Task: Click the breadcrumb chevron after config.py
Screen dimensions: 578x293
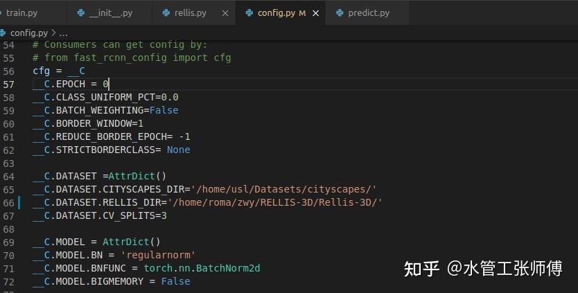Action: tap(53, 33)
